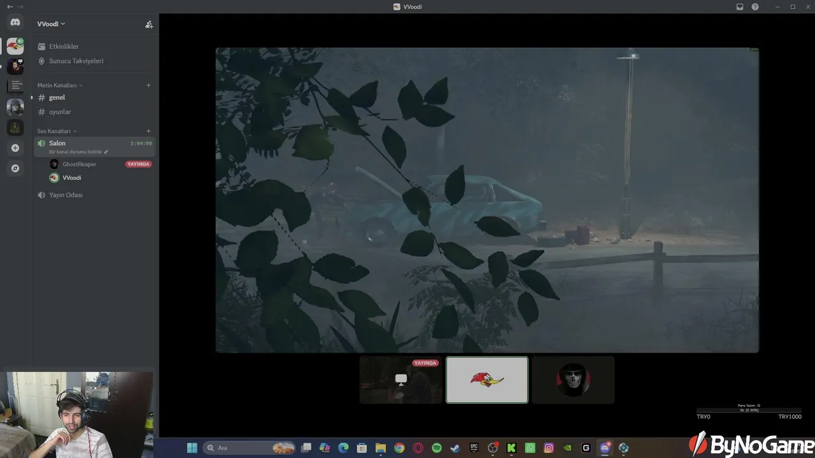The height and width of the screenshot is (458, 815).
Task: Focus the main GhostReaper stream video
Action: [487, 200]
